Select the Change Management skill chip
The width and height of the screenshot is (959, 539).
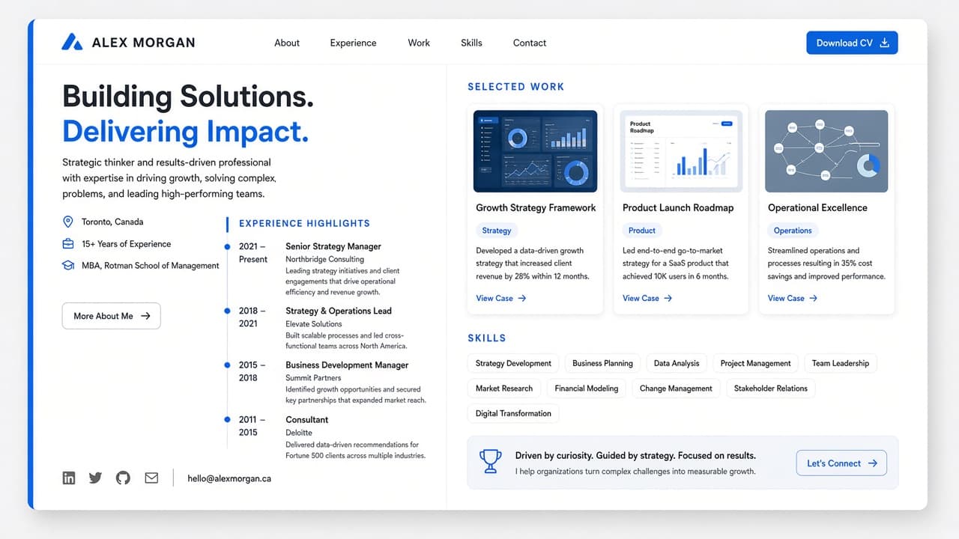(x=676, y=389)
